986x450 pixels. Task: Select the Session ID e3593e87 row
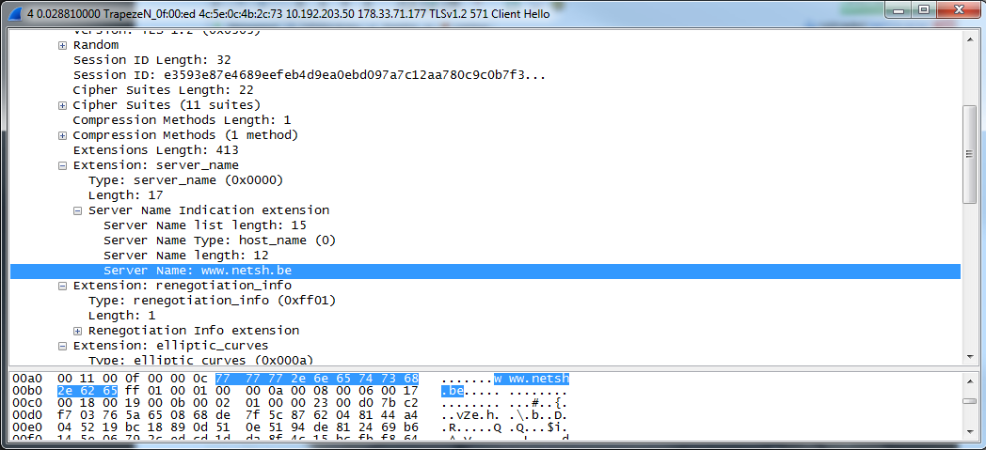[309, 75]
